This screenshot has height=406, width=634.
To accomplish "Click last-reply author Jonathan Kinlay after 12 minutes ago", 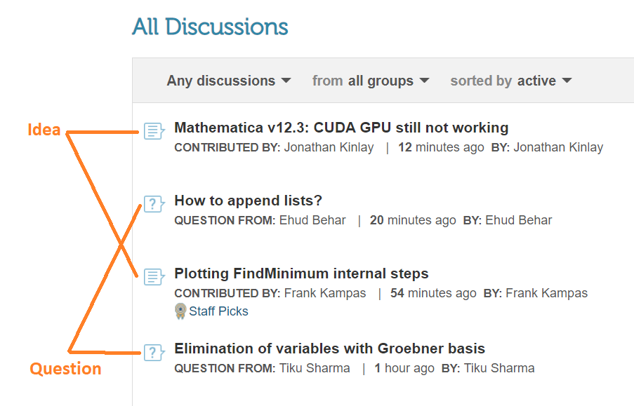I will click(558, 147).
